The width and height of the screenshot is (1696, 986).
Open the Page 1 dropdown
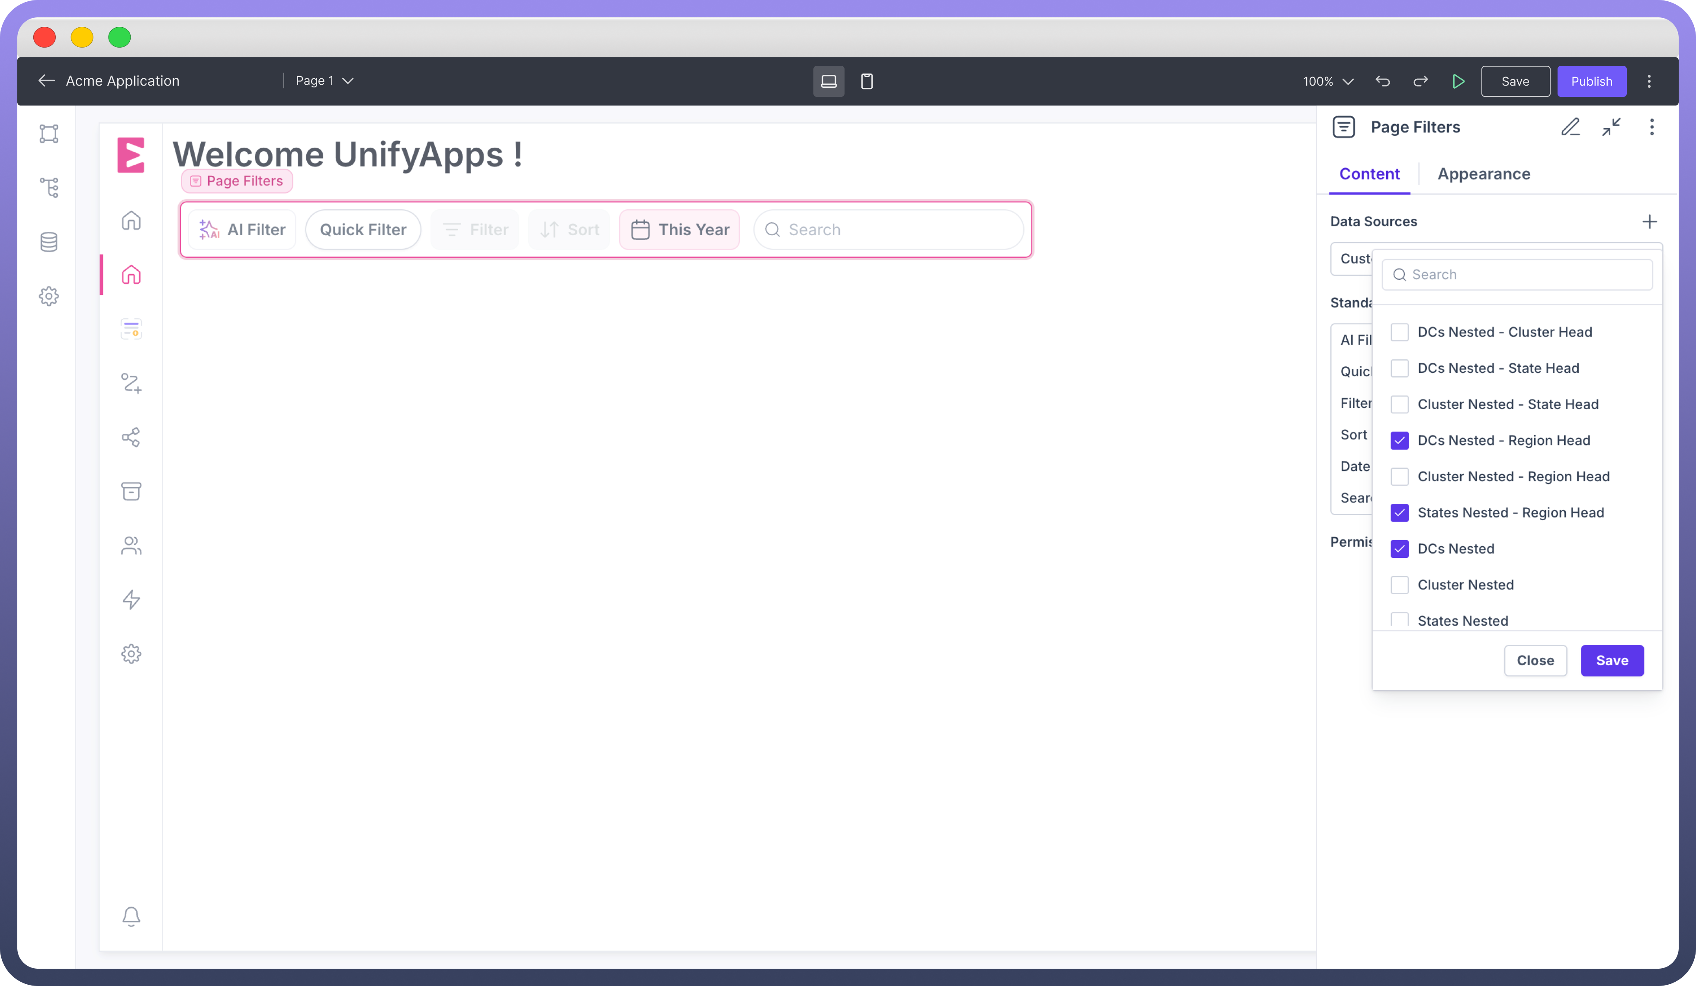(x=324, y=81)
